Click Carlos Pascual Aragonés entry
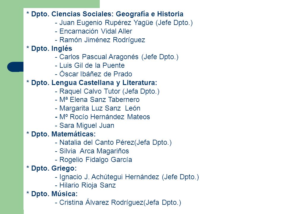 [117, 57]
